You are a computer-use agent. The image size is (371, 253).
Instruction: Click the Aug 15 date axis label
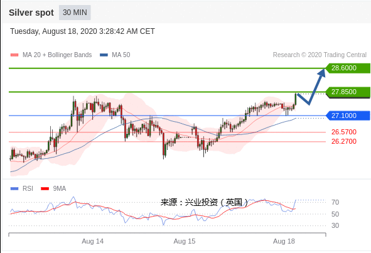[185, 241]
